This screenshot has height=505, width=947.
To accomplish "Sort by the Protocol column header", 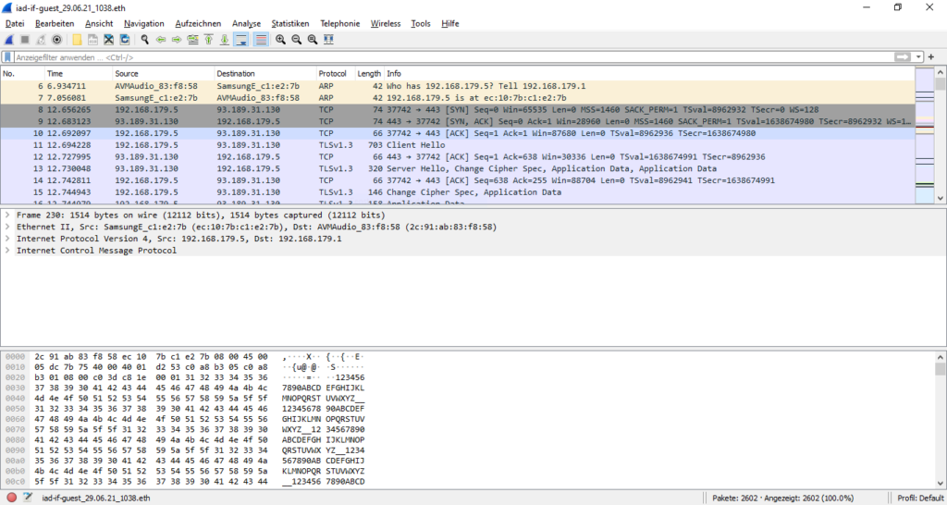I will (335, 74).
